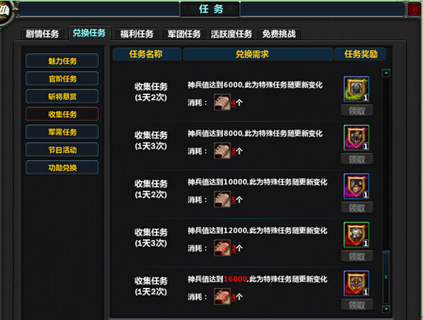Select the reward icon for 12000 神兵值 task

click(356, 235)
